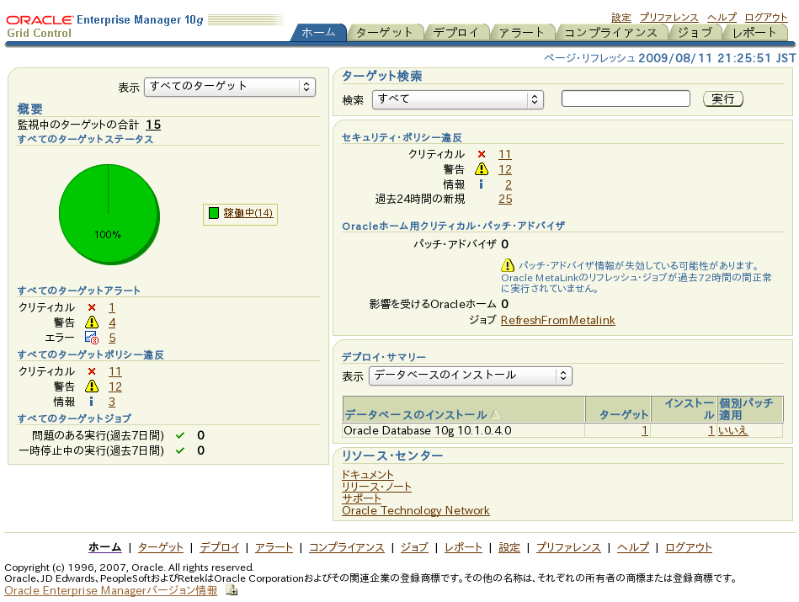Click the info icon beside security policy count 2
This screenshot has height=602, width=799.
[x=481, y=184]
